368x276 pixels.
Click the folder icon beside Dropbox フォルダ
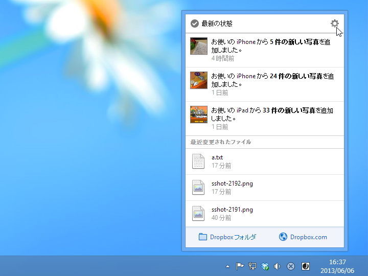(203, 237)
